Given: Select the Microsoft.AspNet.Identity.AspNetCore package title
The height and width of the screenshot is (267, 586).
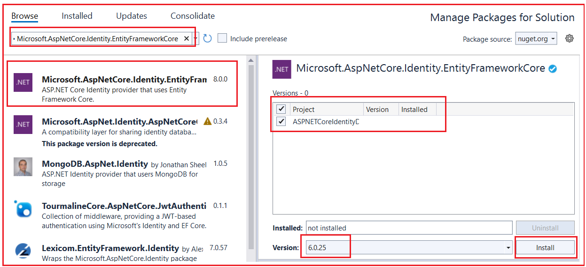Looking at the screenshot, I should point(120,121).
